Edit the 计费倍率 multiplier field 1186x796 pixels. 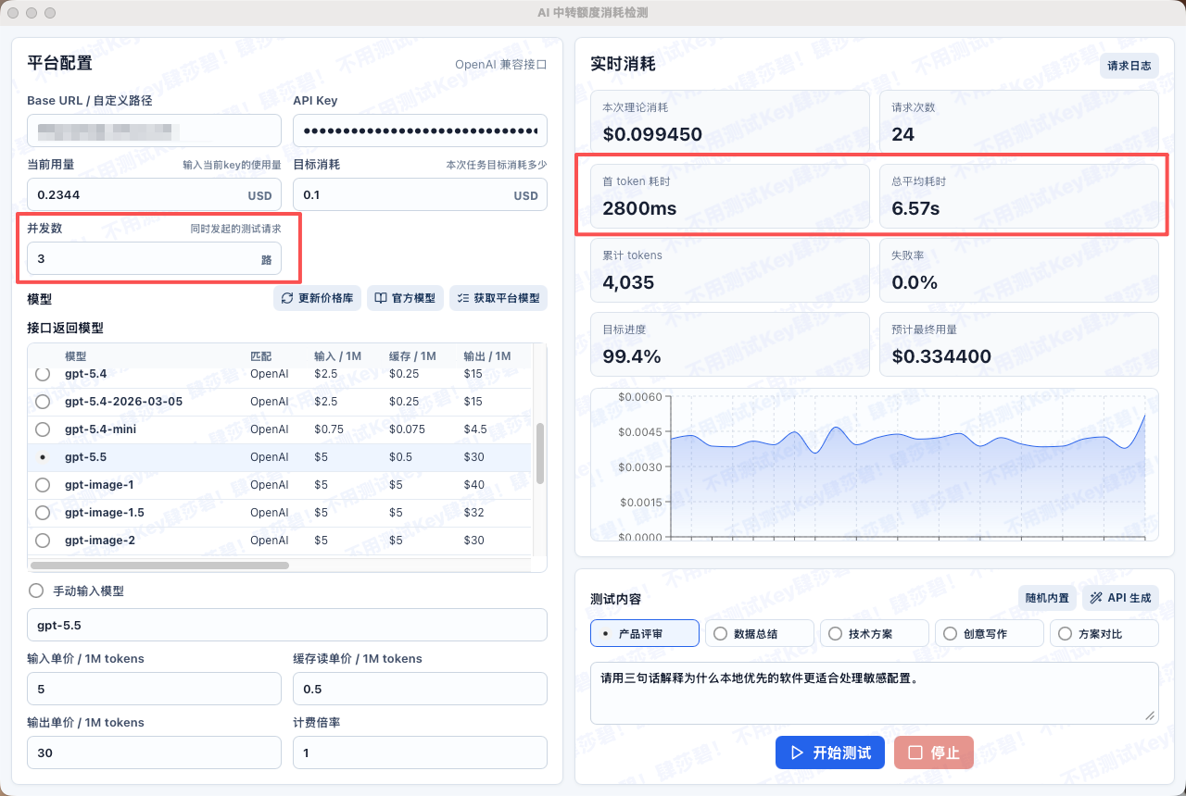tap(420, 752)
